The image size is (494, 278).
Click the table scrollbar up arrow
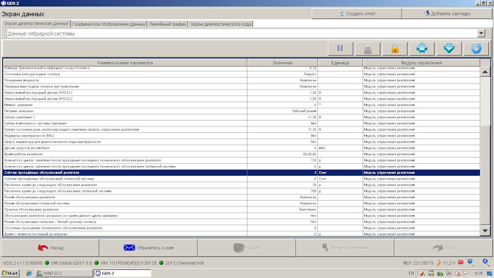tap(485, 72)
